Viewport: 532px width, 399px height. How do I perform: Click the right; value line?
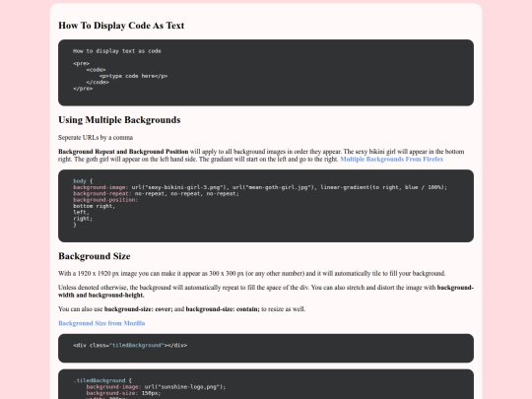click(83, 219)
